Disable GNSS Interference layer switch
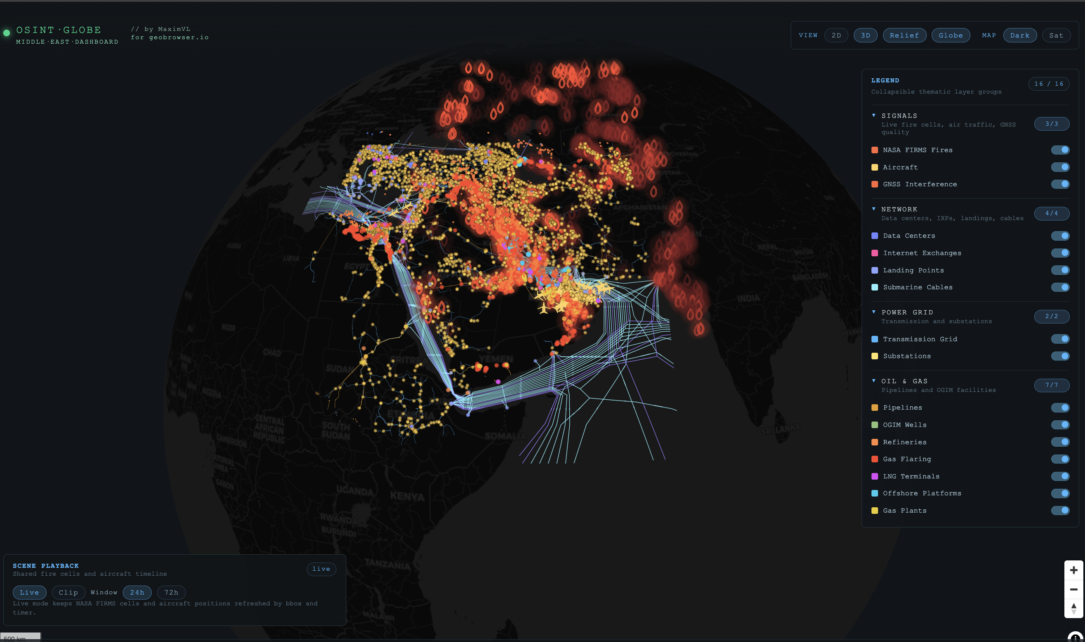Screen dimensions: 1085x642 click(x=1060, y=184)
